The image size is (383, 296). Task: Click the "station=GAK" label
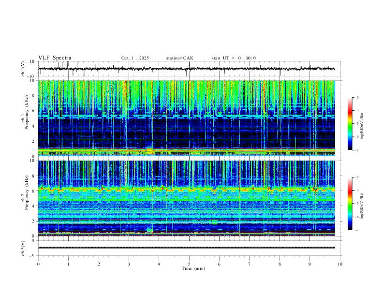pyautogui.click(x=179, y=58)
